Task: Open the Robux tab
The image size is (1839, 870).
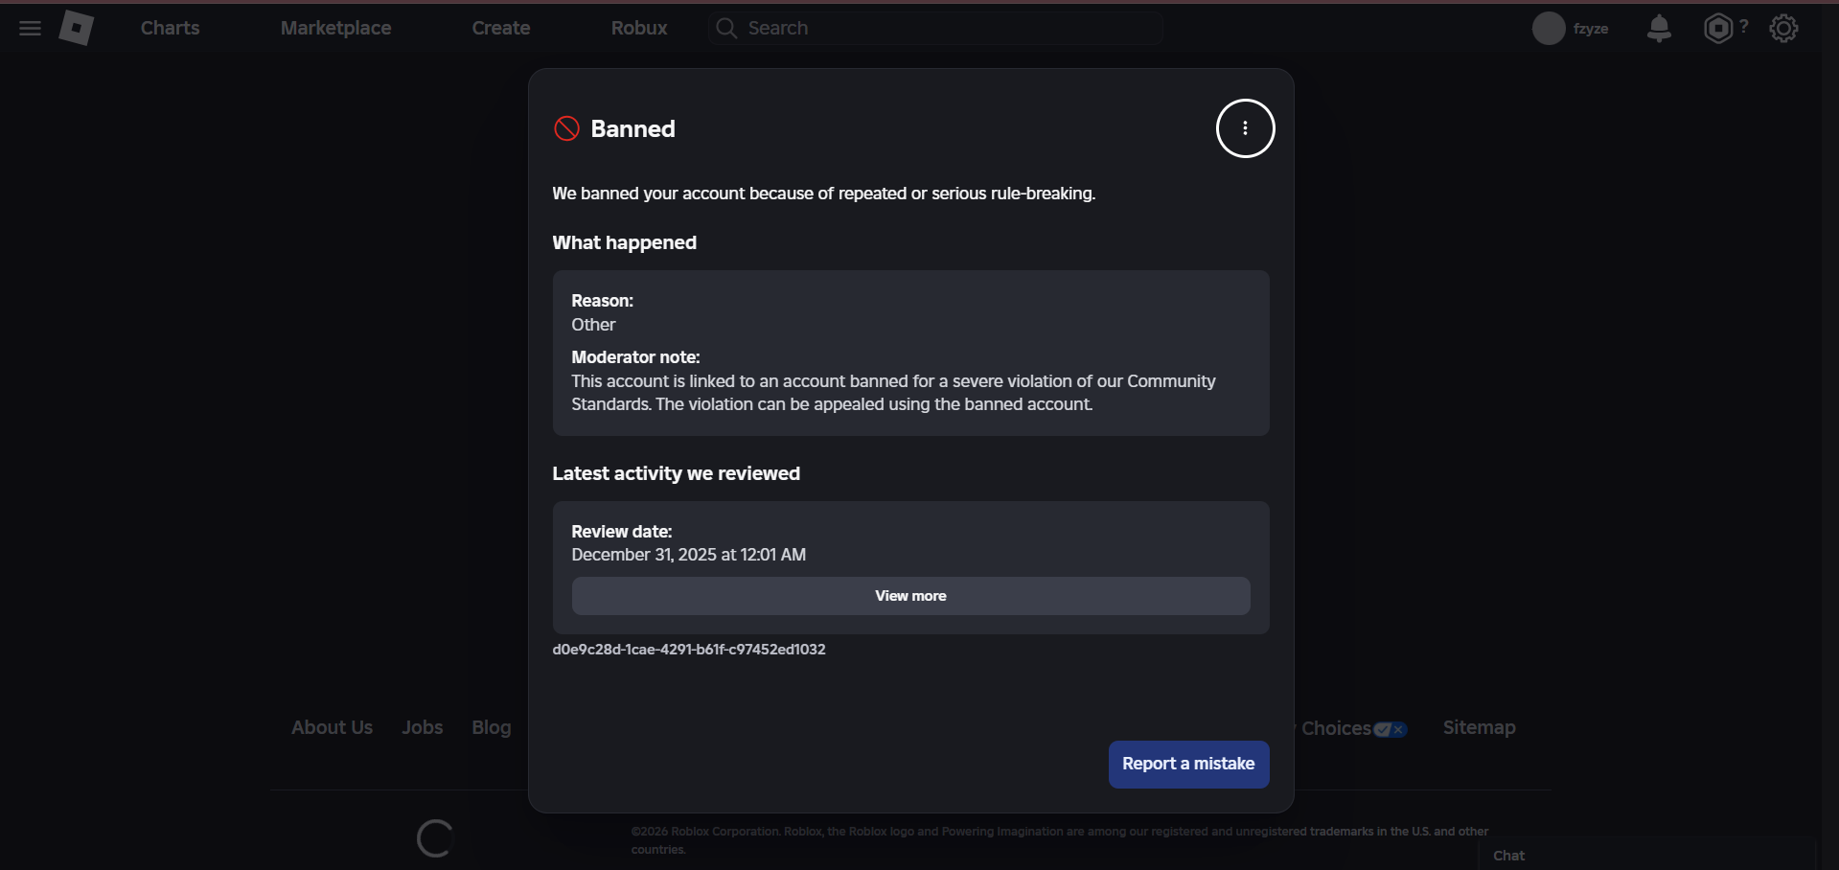Action: 639,28
